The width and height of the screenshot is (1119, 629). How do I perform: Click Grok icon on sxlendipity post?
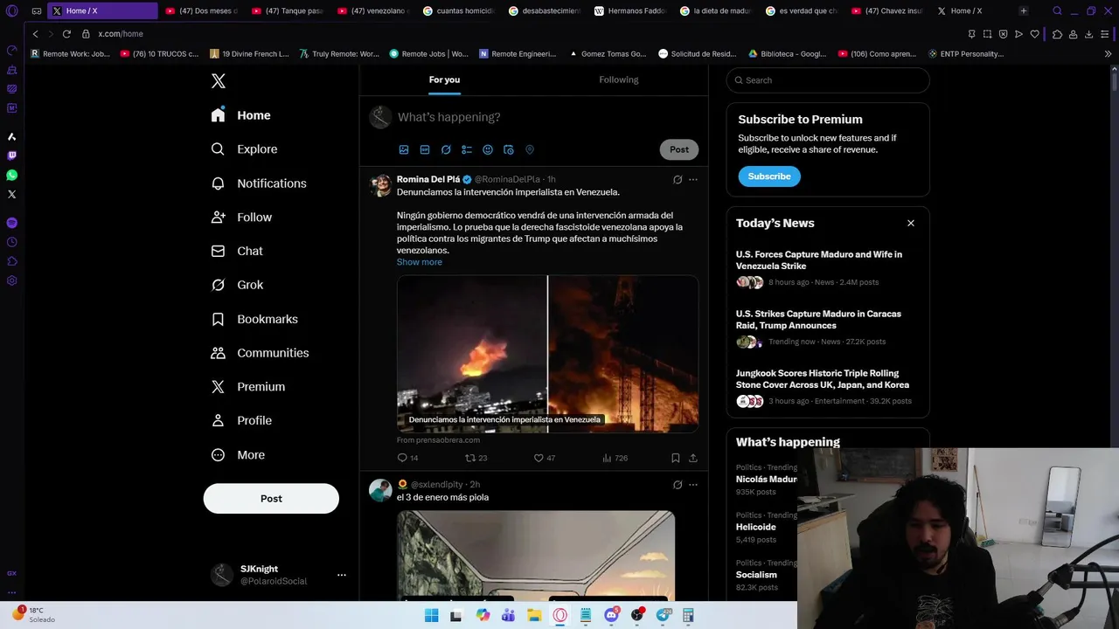tap(678, 485)
